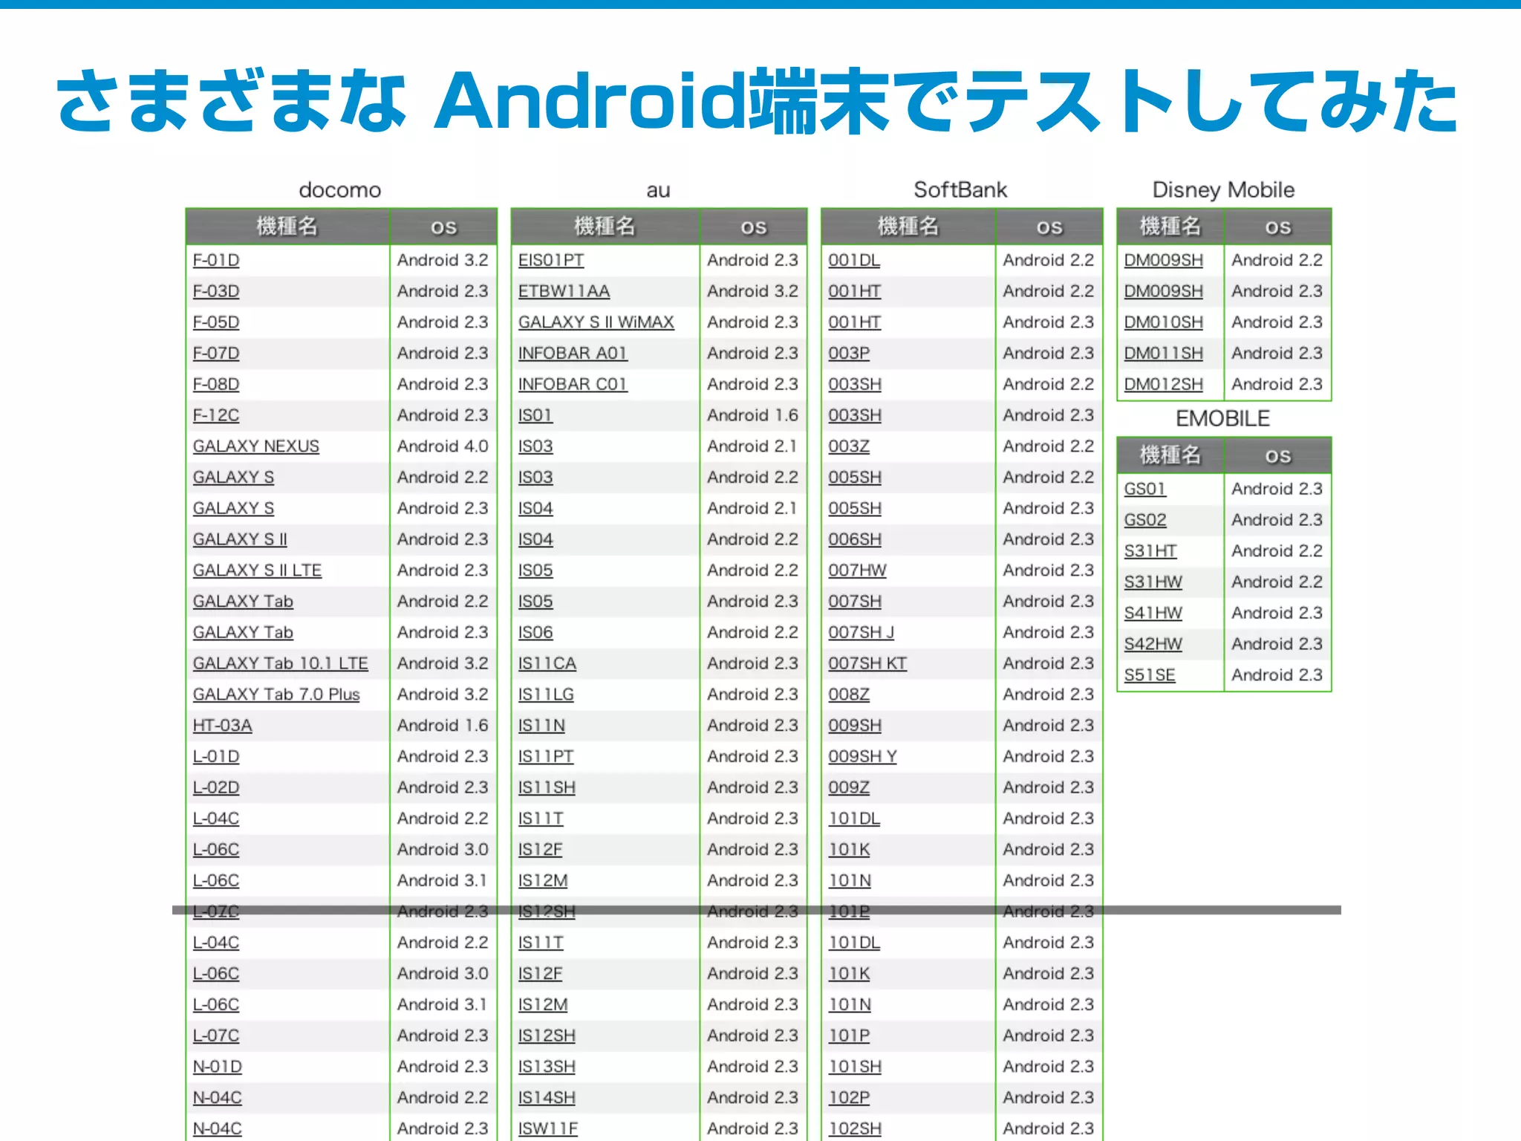Open the 003Z link
This screenshot has height=1141, width=1521.
click(x=849, y=446)
